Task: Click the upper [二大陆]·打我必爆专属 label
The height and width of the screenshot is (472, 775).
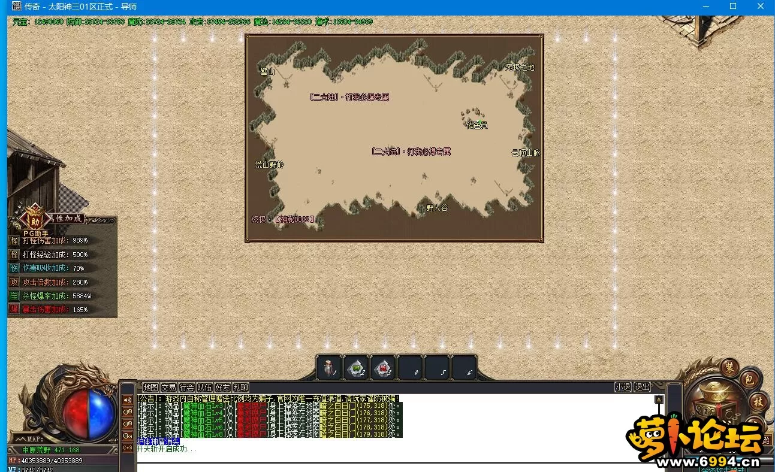Action: [x=350, y=97]
